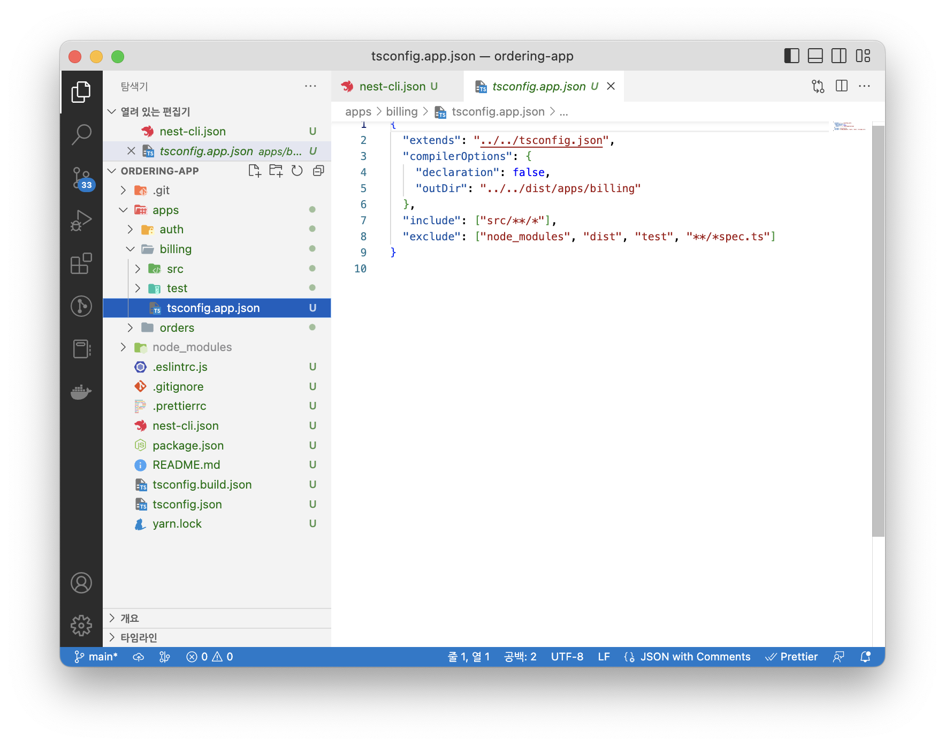Follow the ../../tsconfig.json link in editor
Screen dimensions: 945x746
coord(542,140)
